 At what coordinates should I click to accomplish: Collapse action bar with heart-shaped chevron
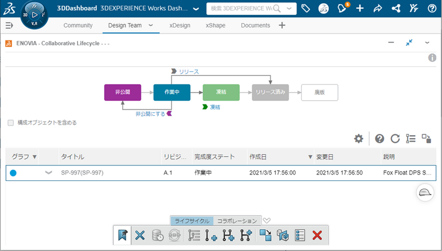(267, 221)
